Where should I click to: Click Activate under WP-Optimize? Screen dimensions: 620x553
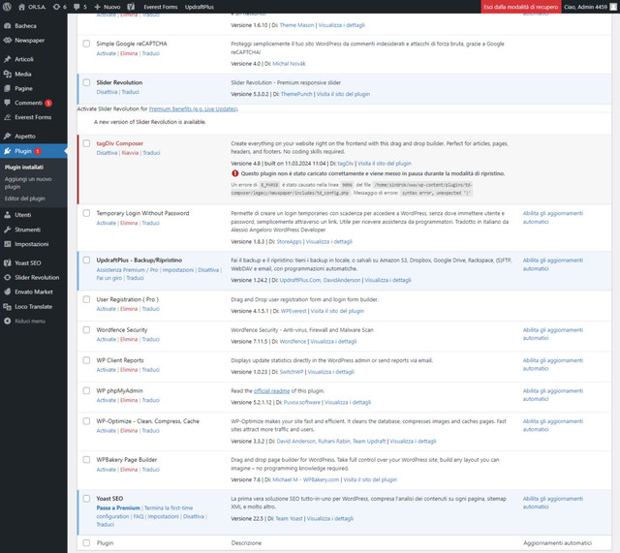pos(107,430)
